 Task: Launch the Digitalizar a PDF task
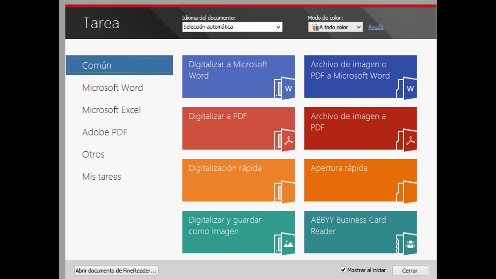pyautogui.click(x=238, y=128)
